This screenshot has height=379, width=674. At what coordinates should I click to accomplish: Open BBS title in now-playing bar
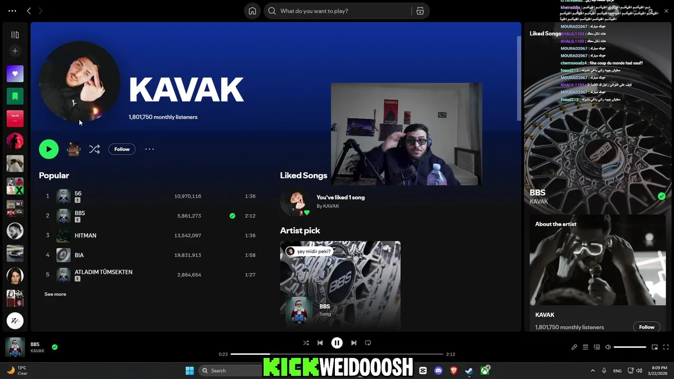point(35,344)
